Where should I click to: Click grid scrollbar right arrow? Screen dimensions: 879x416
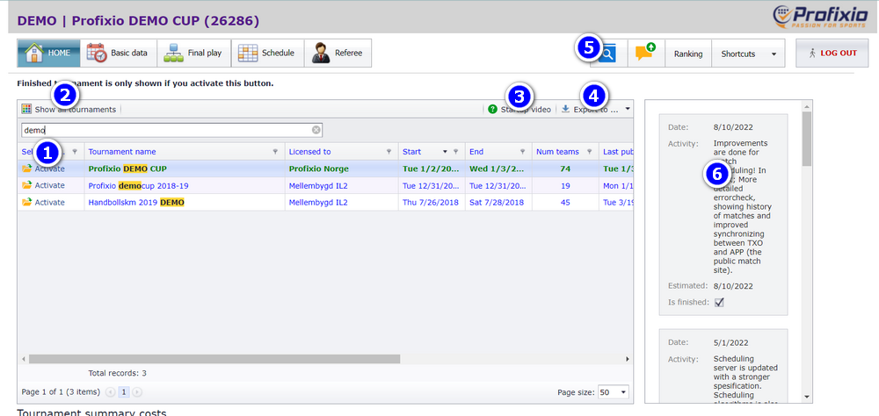628,359
